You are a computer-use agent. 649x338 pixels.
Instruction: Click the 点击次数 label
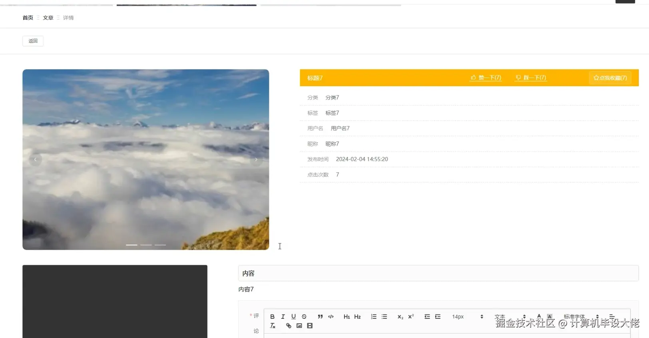pyautogui.click(x=318, y=175)
